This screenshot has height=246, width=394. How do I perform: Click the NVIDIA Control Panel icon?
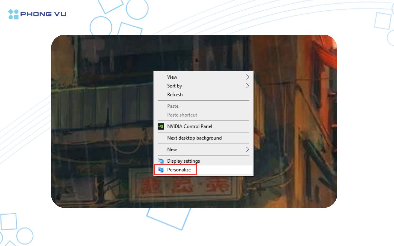[x=161, y=127]
